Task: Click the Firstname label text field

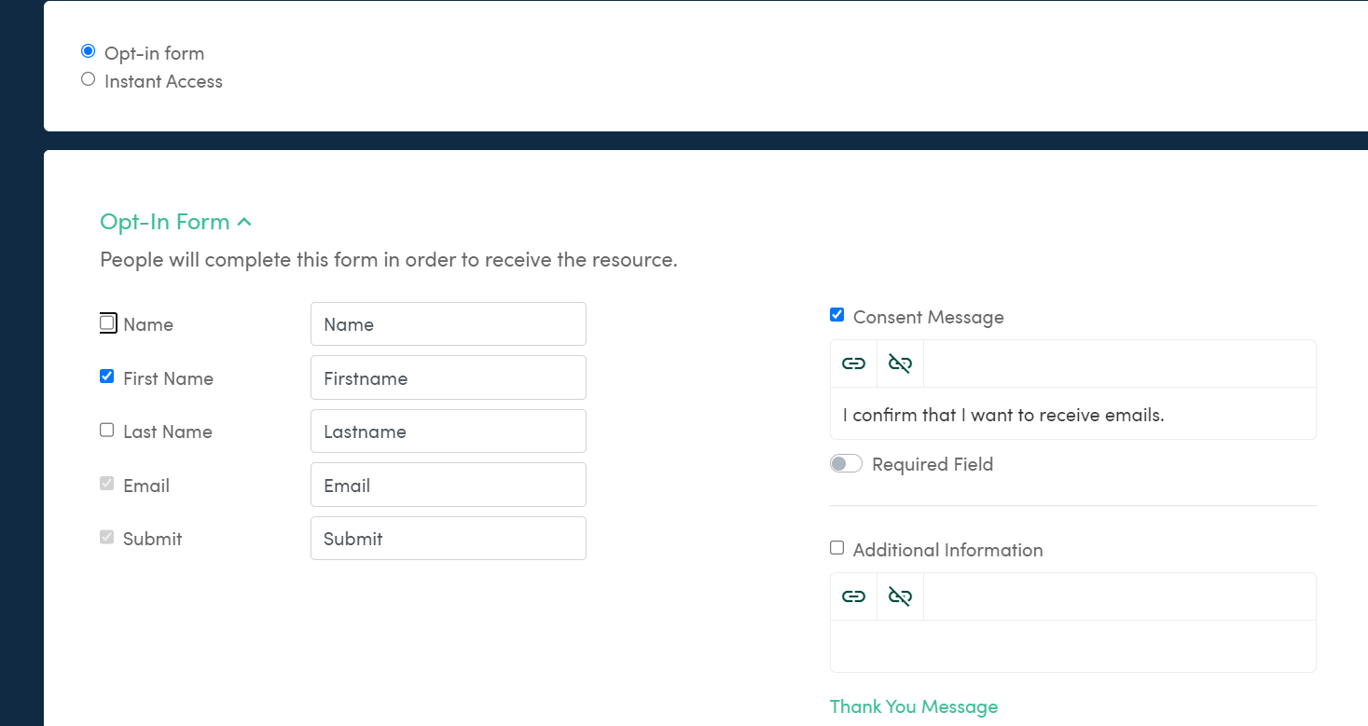Action: click(x=448, y=378)
